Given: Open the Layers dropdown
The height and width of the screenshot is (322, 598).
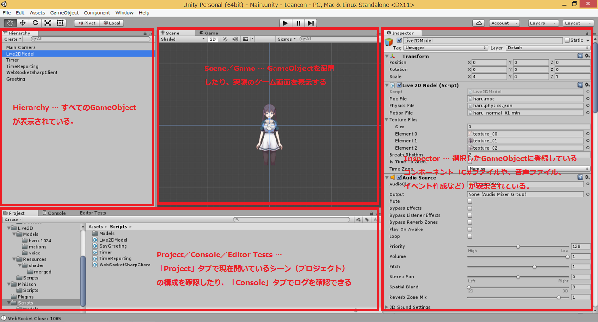Looking at the screenshot, I should point(543,23).
